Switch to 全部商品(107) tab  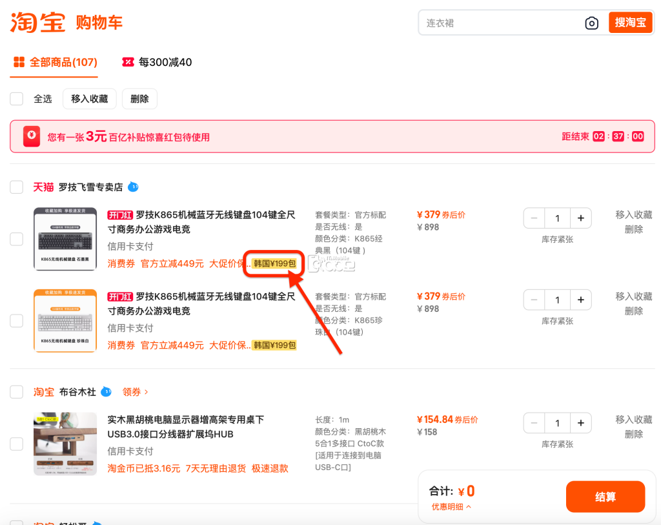[56, 63]
